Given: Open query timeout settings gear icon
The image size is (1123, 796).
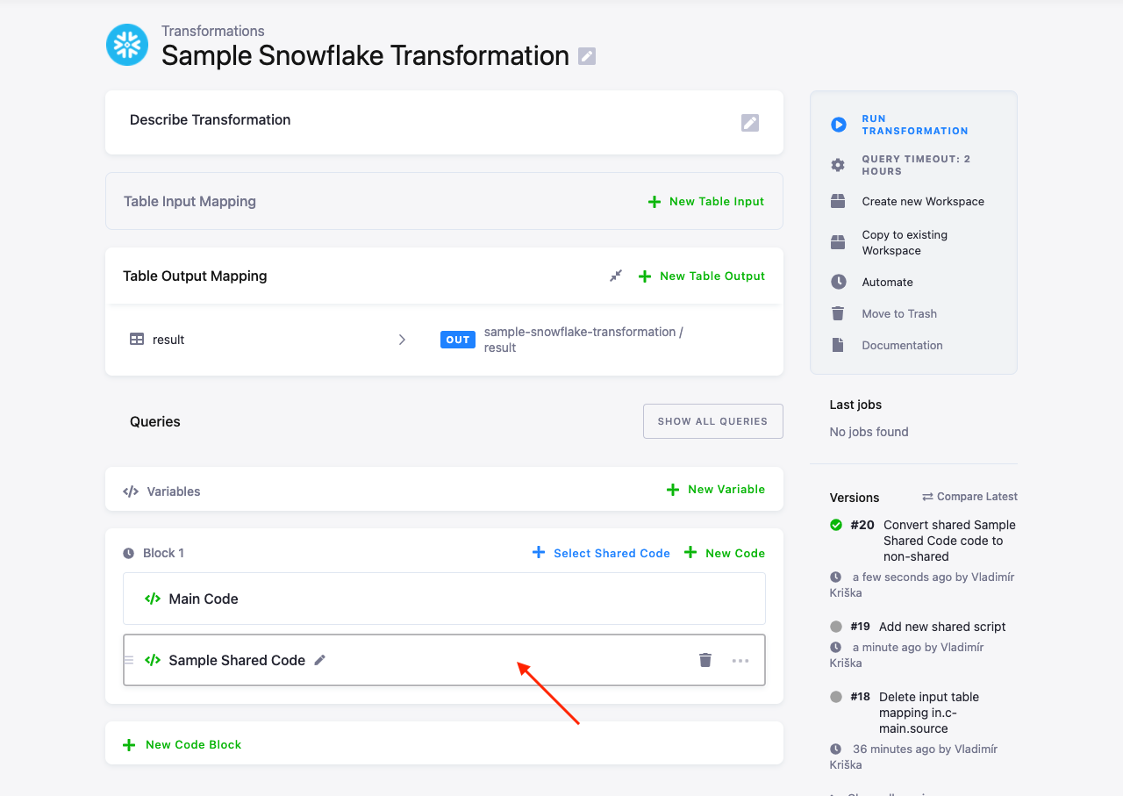Looking at the screenshot, I should (x=839, y=165).
